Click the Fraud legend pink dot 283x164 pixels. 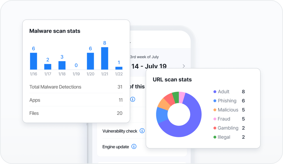pos(215,119)
